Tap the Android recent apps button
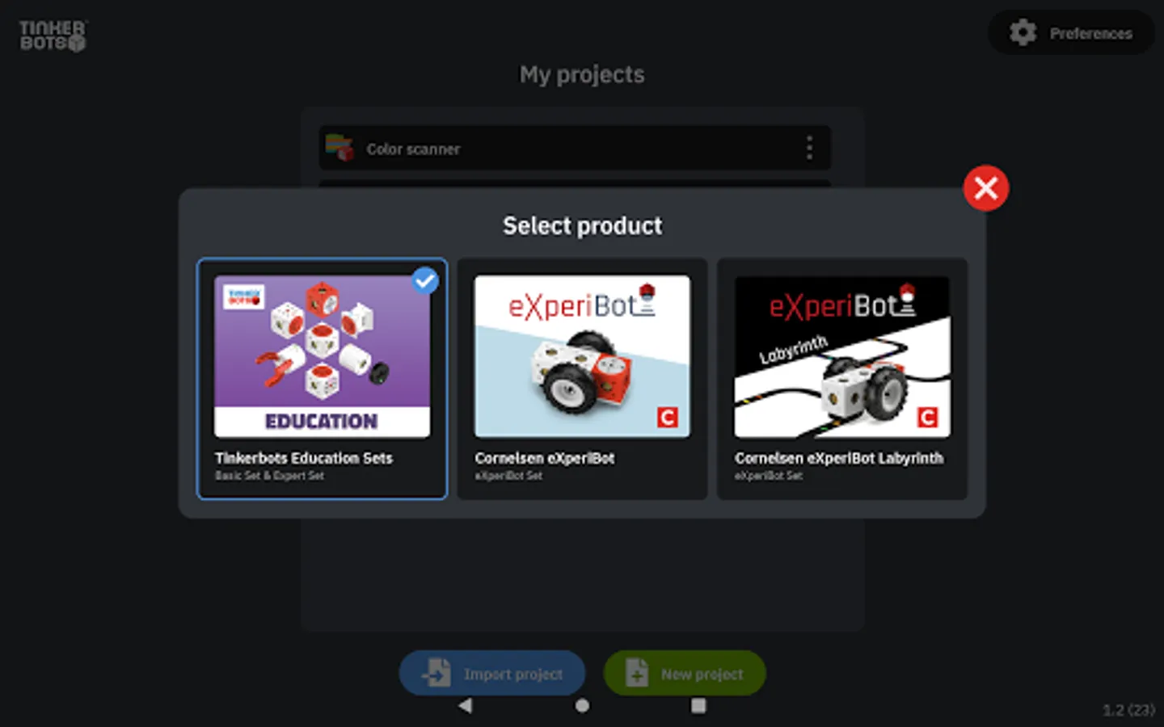Image resolution: width=1164 pixels, height=727 pixels. coord(698,705)
